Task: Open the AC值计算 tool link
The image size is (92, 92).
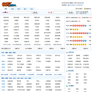Action: [x=86, y=64]
